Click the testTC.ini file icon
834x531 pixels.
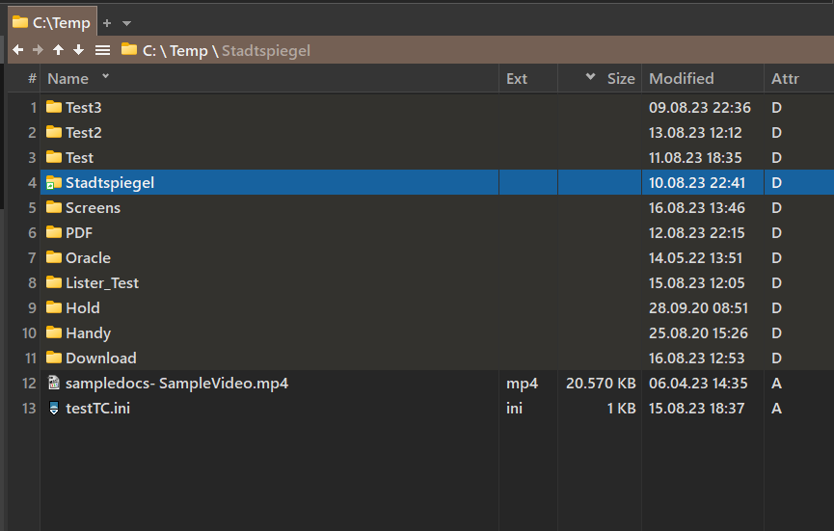pos(54,408)
